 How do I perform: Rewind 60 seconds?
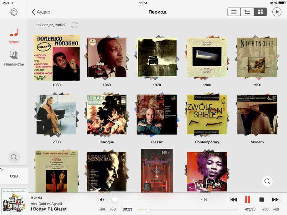[x=102, y=209]
